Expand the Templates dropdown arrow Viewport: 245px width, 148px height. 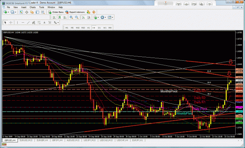pos(113,18)
